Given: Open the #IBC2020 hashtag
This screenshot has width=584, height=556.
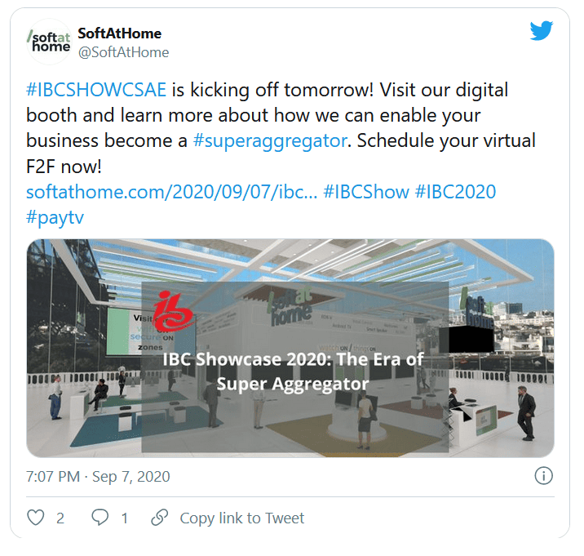Looking at the screenshot, I should pos(455,192).
